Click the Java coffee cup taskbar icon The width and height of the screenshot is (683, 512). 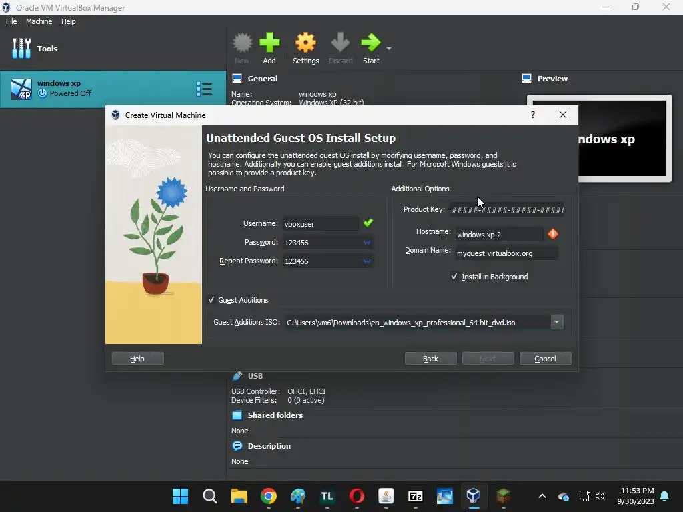(x=386, y=496)
